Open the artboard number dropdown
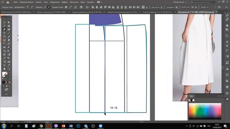The image size is (230, 129). tap(24, 122)
